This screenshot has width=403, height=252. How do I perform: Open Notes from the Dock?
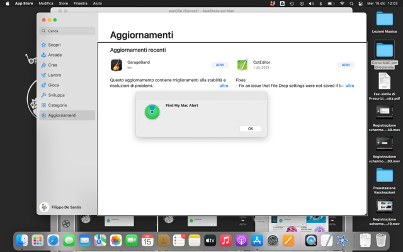(195, 241)
